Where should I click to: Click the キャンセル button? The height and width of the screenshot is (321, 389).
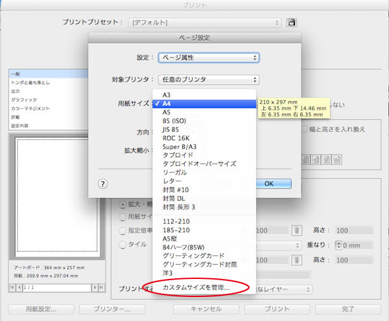[206, 309]
